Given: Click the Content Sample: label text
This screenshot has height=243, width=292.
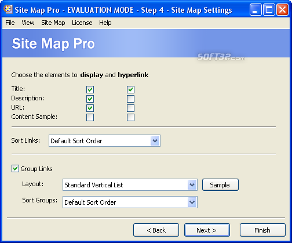Looking at the screenshot, I should coord(34,117).
